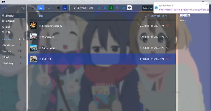
Task: Click the tunnel_url field
Action: [x=148, y=8]
